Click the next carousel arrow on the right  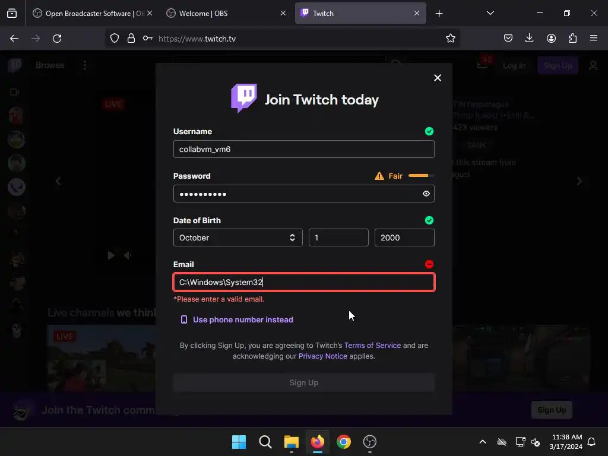(579, 181)
